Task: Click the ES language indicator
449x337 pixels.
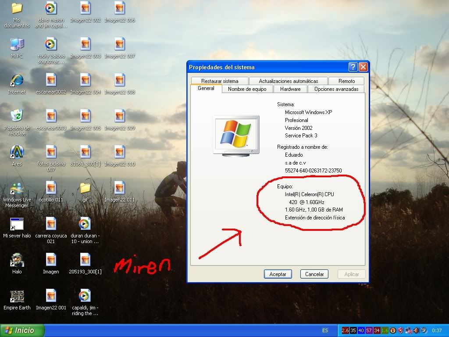Action: coord(325,330)
